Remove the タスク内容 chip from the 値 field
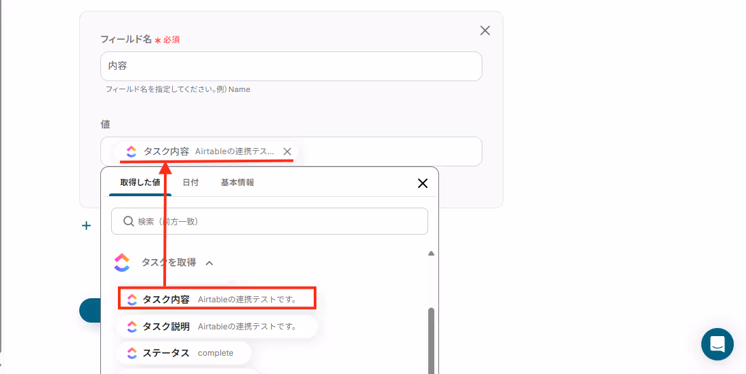 287,151
